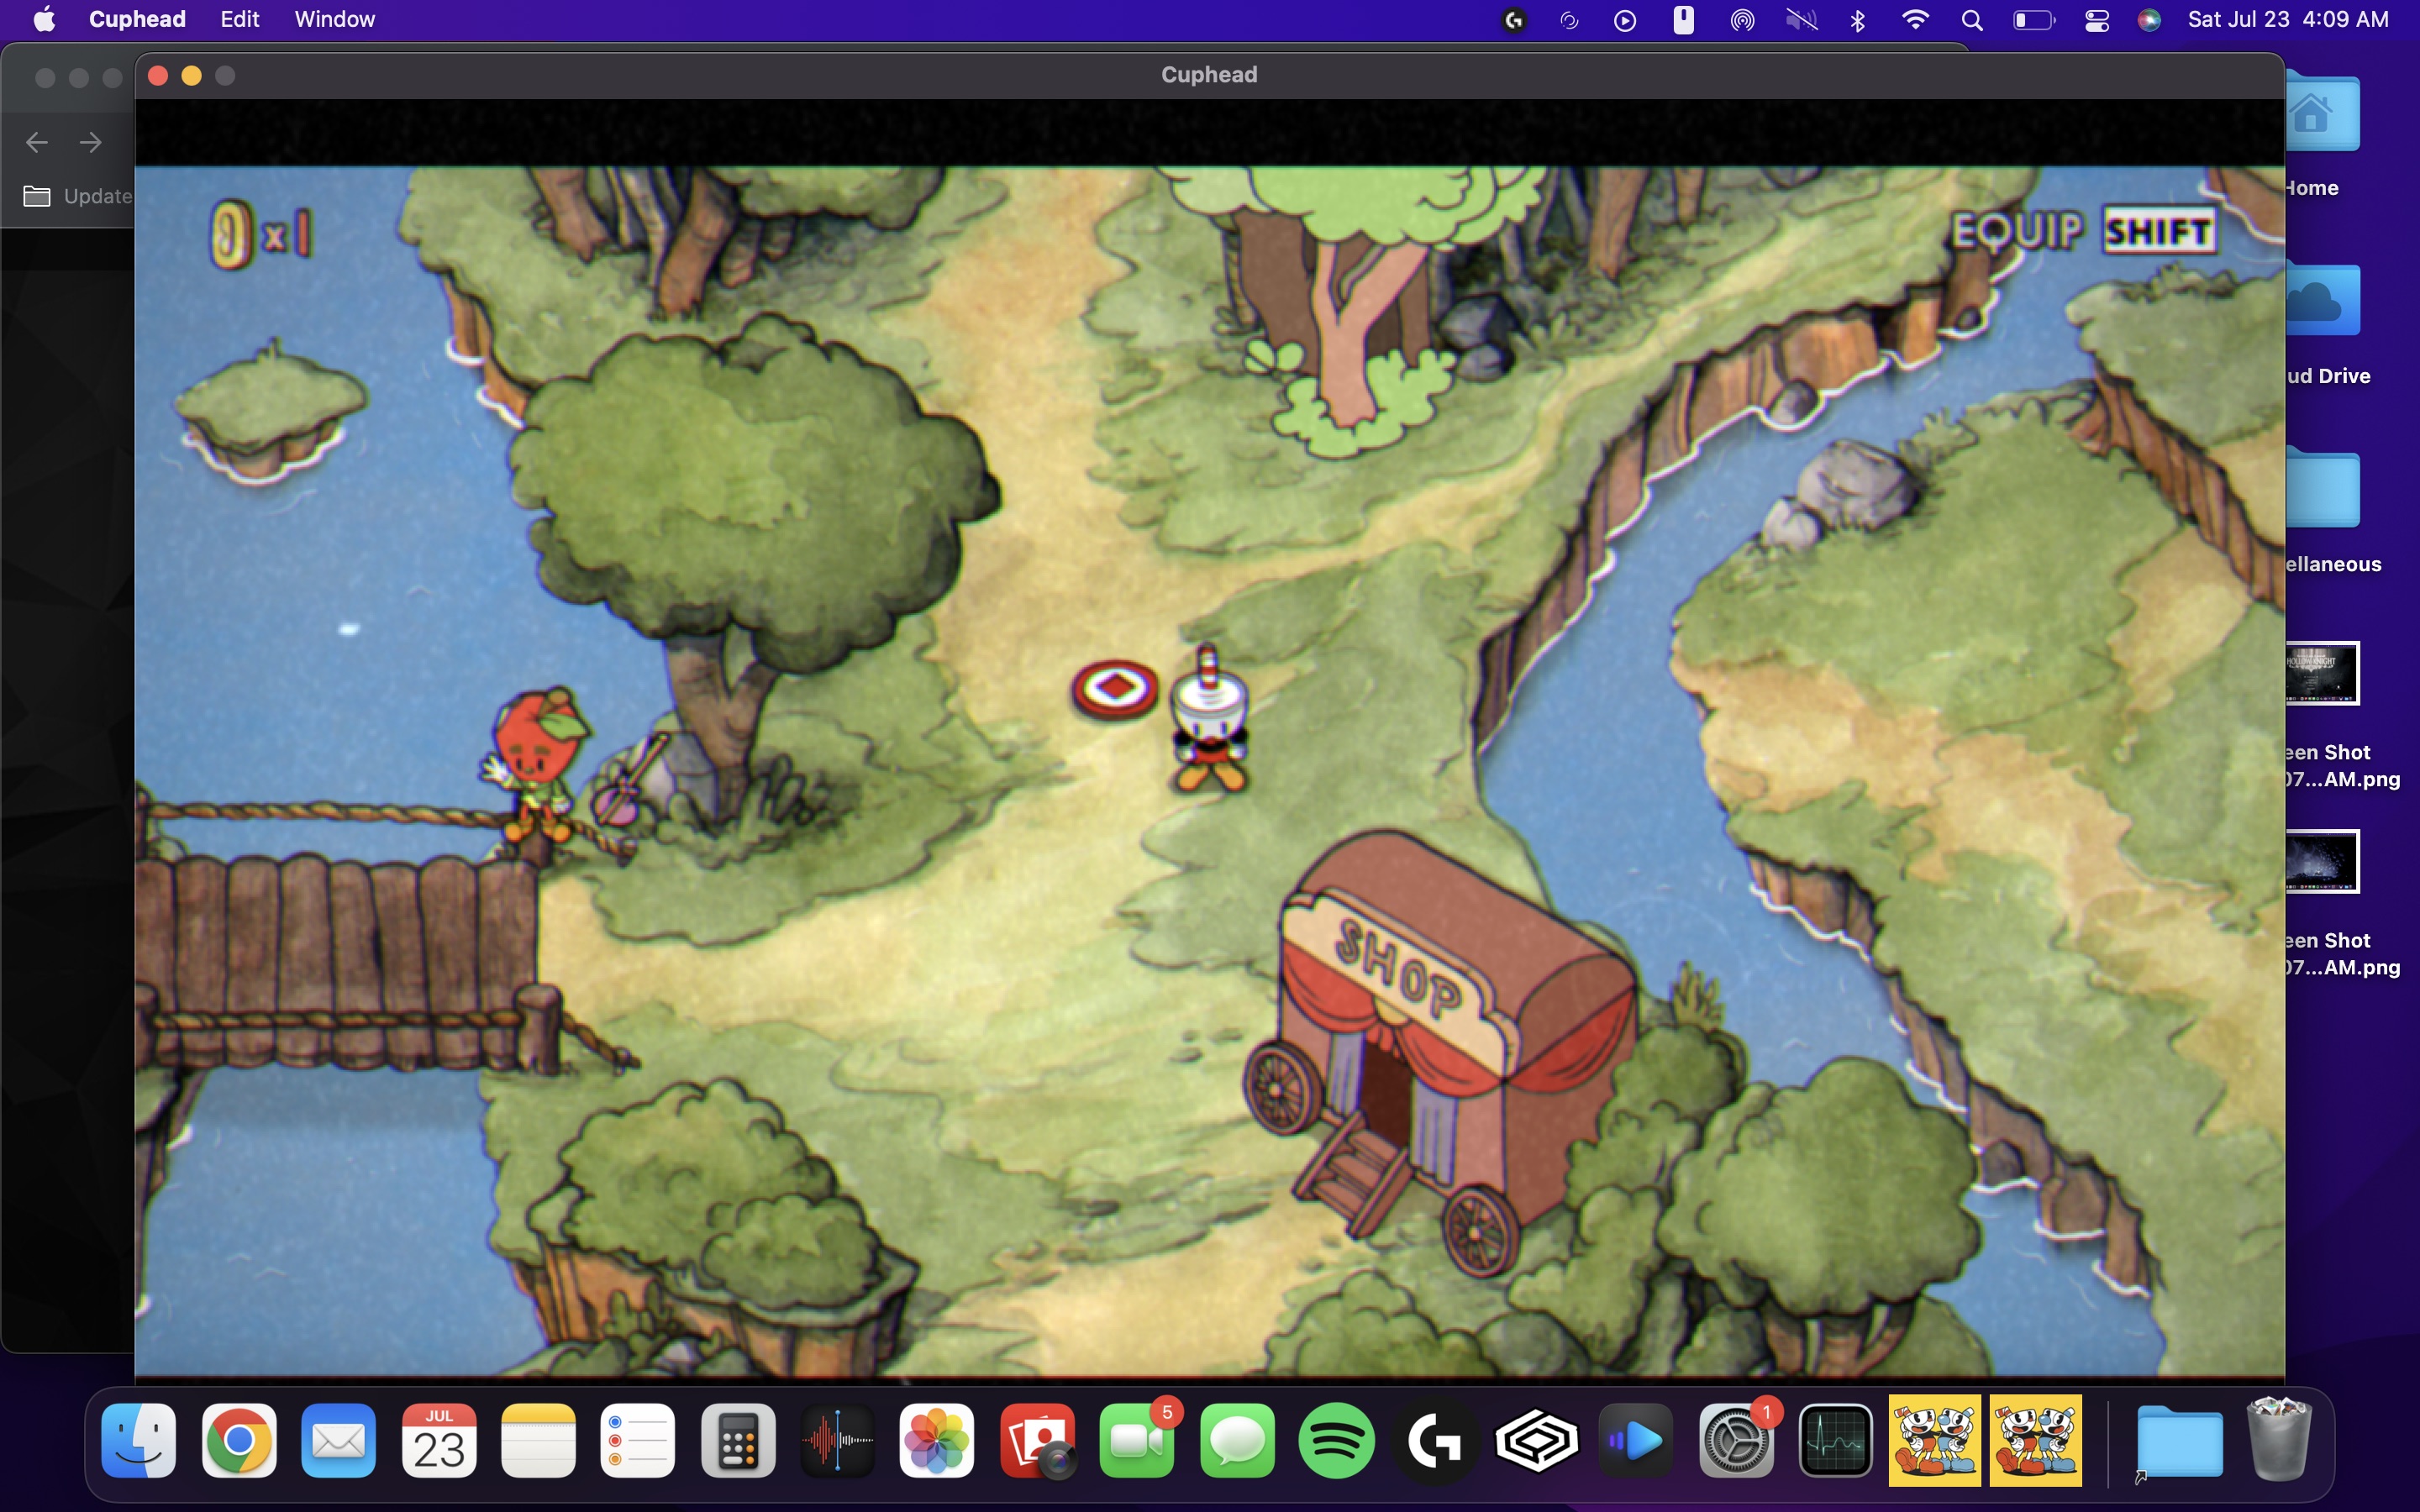
Task: Open Logitech G HUB in the dock
Action: (x=1436, y=1440)
